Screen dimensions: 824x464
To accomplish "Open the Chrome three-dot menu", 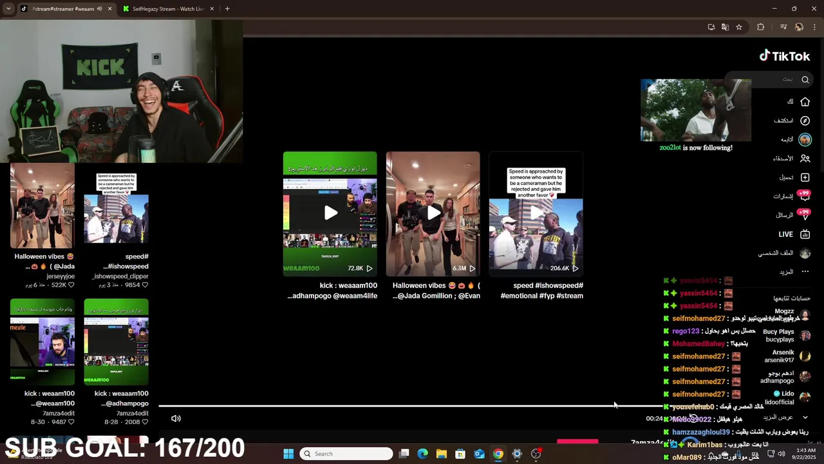I will tap(815, 27).
